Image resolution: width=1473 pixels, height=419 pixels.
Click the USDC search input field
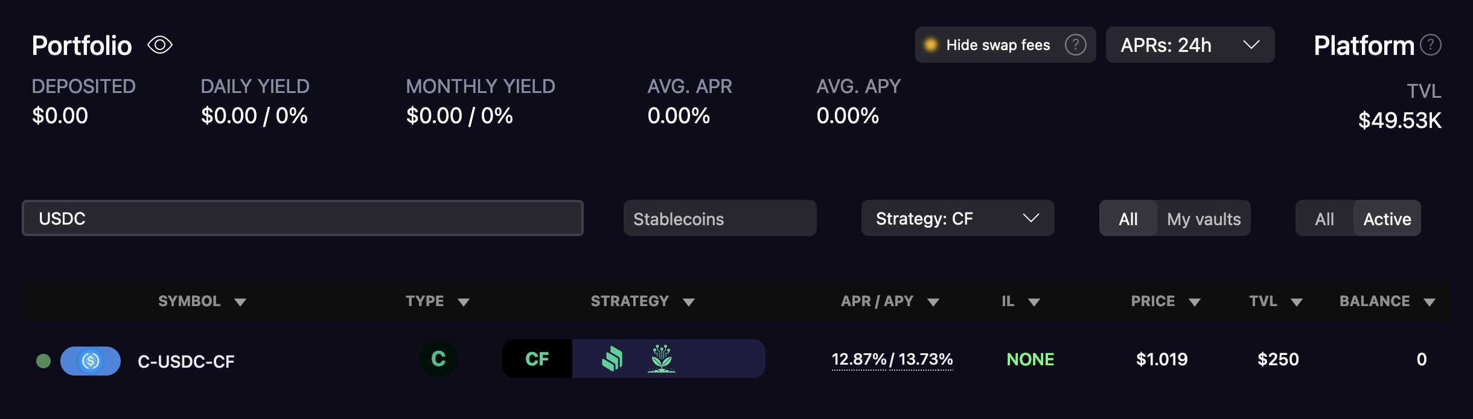[302, 219]
